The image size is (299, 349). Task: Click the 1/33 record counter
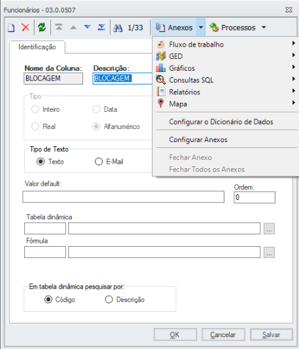(135, 28)
